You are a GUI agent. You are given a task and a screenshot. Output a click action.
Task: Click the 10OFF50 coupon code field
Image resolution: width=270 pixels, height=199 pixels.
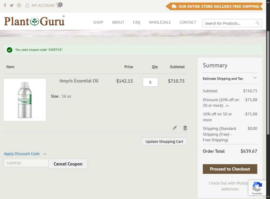click(26, 163)
